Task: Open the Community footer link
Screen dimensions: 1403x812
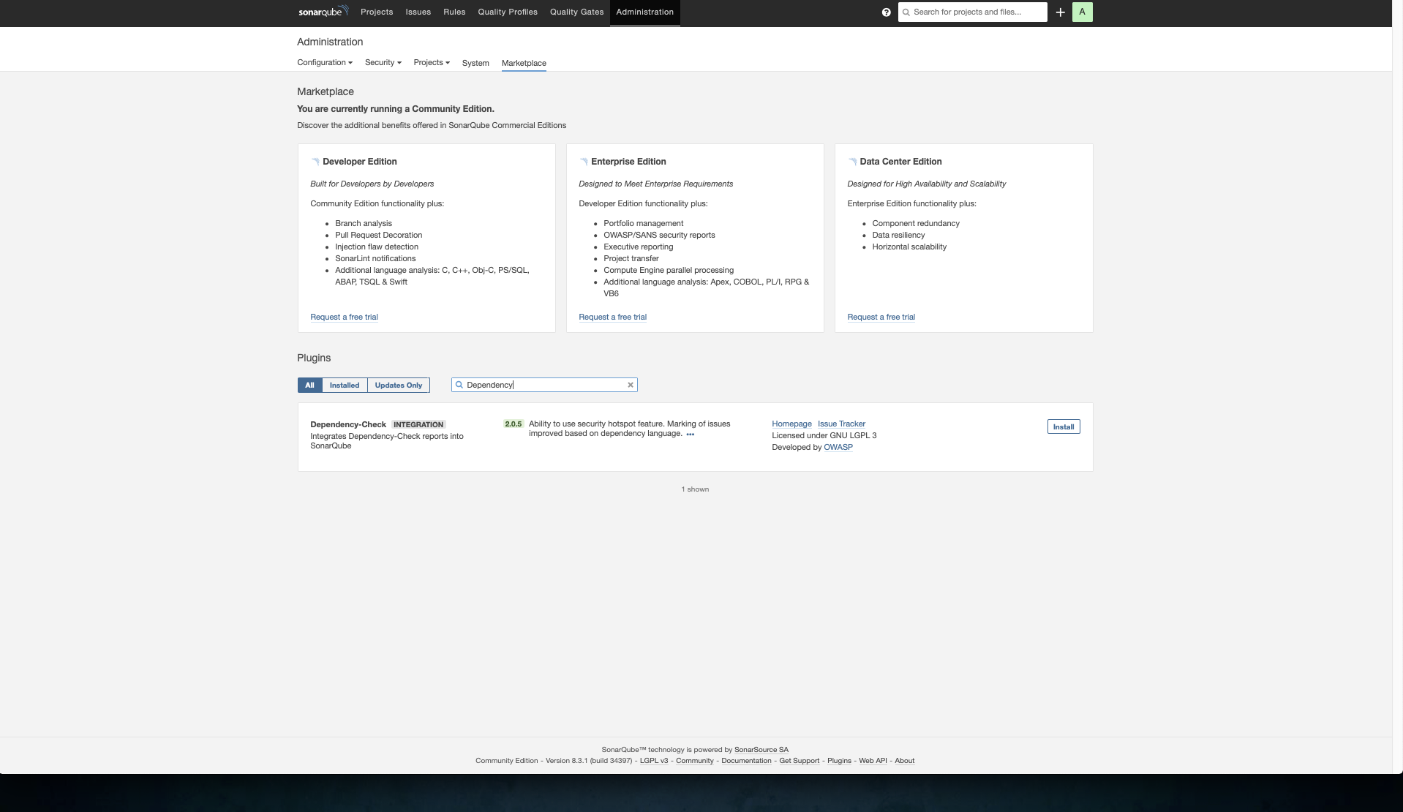Action: (694, 761)
